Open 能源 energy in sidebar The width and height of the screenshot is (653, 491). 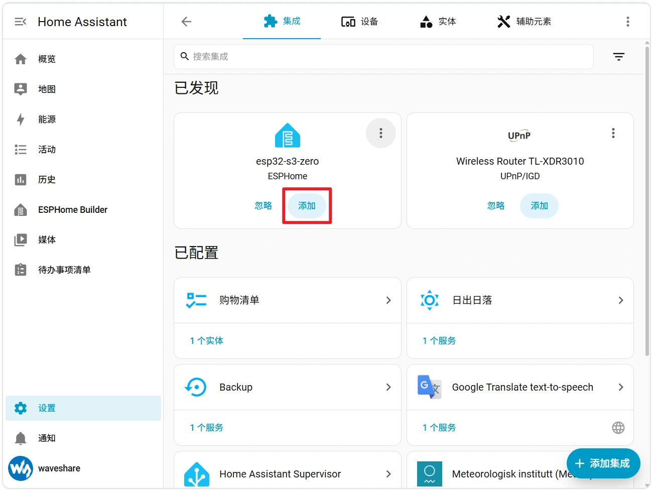(x=83, y=119)
